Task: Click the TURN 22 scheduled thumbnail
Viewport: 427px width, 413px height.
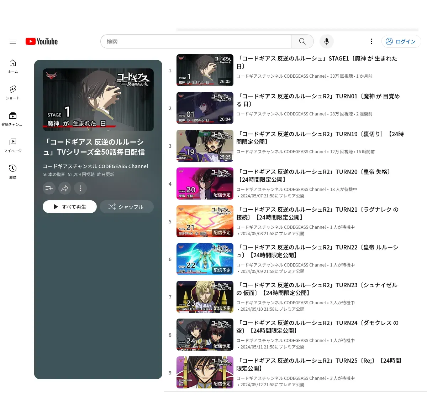Action: click(205, 259)
